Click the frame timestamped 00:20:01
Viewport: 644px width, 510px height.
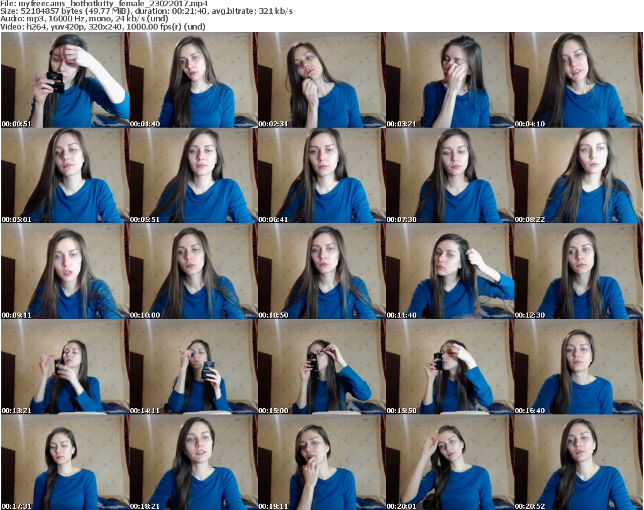coord(450,462)
